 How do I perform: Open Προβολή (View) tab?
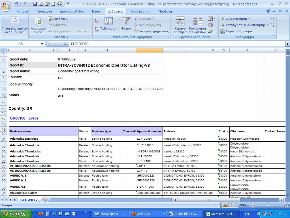165,11
